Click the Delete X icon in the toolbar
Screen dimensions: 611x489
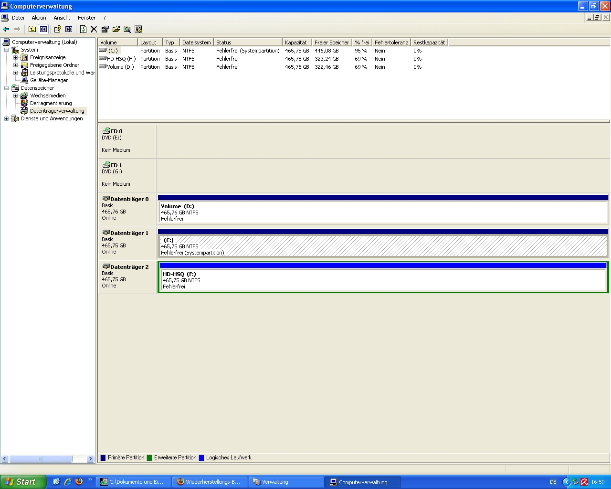[94, 29]
